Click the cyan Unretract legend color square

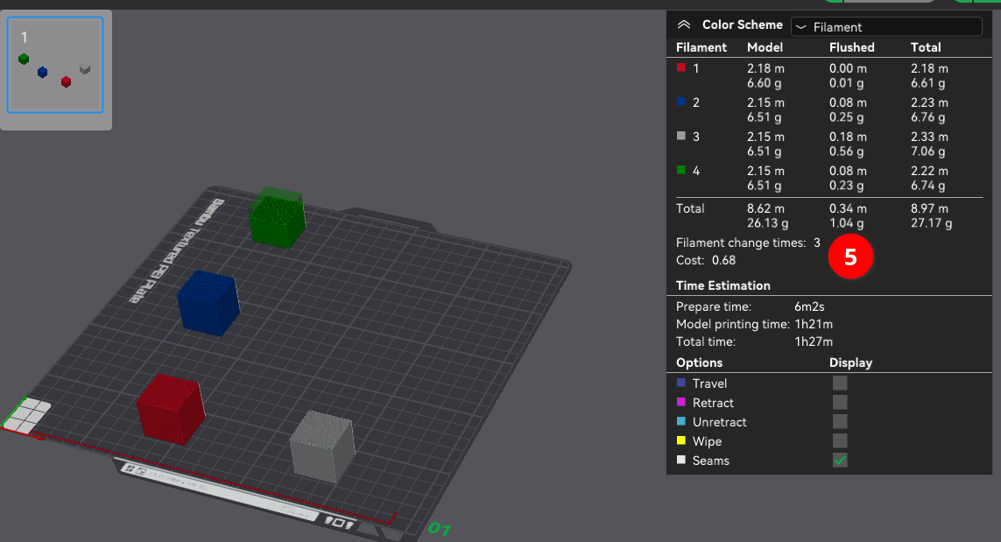681,422
